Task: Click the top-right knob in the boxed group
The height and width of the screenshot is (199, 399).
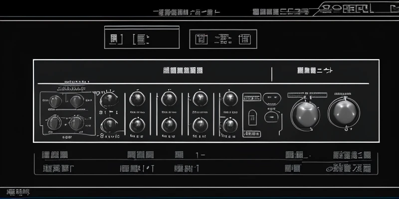Action: pos(76,101)
